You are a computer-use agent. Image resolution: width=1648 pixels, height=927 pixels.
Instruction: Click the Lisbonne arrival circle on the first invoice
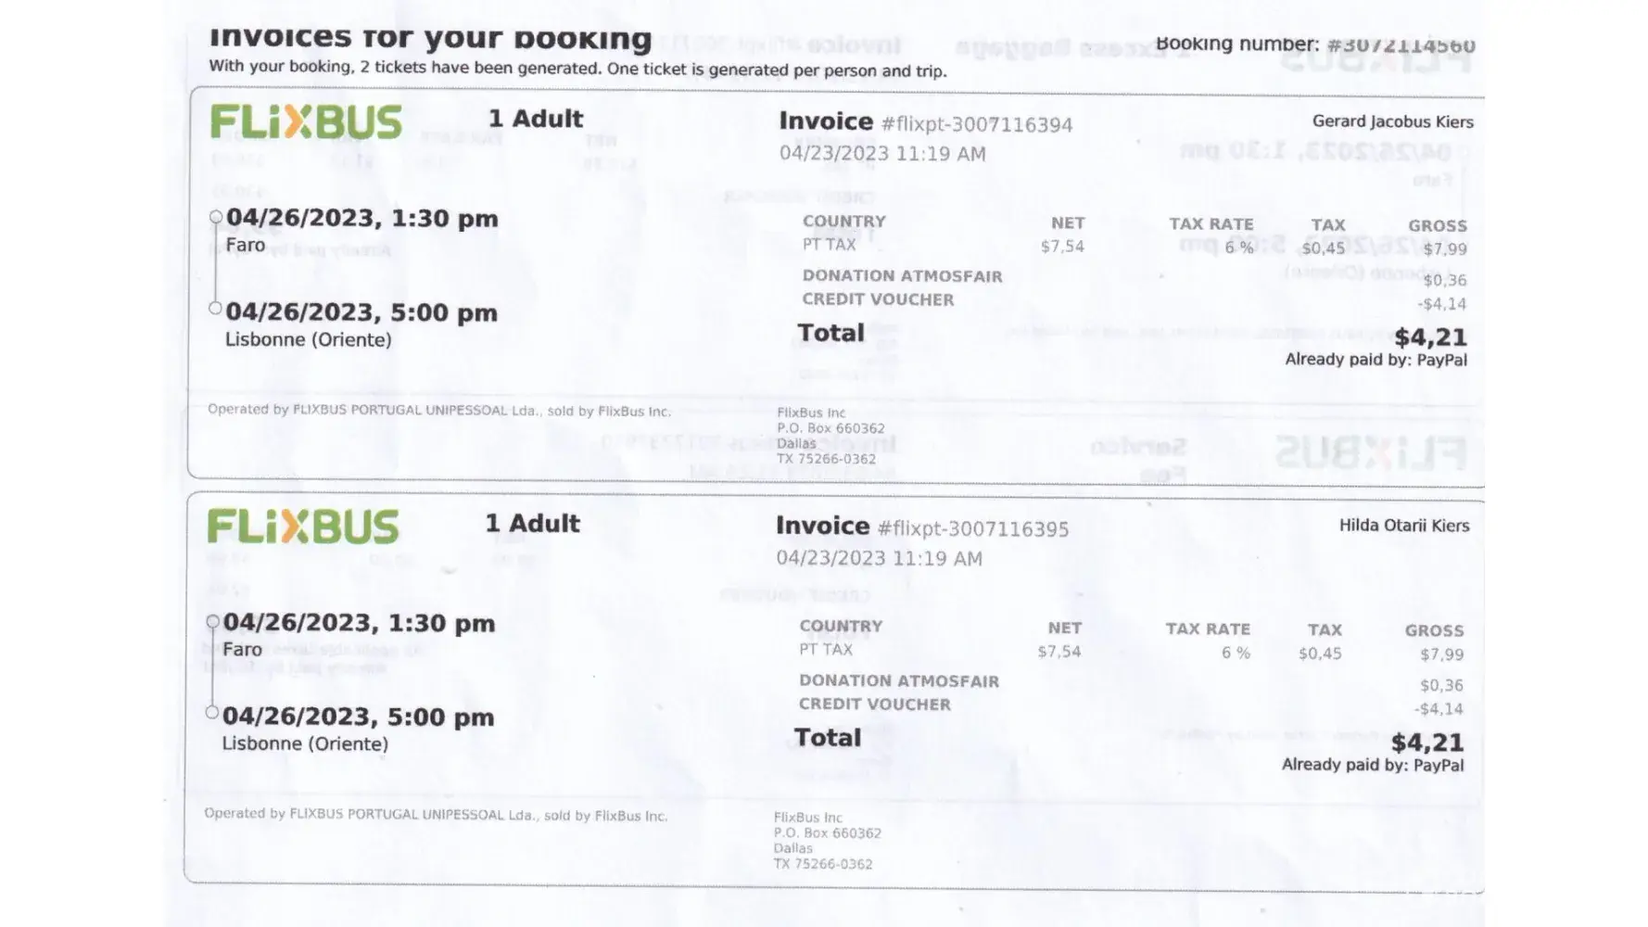[215, 308]
